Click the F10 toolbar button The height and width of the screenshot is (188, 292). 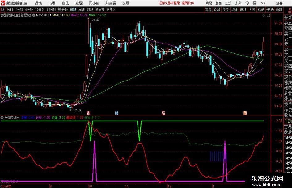[x=252, y=10]
